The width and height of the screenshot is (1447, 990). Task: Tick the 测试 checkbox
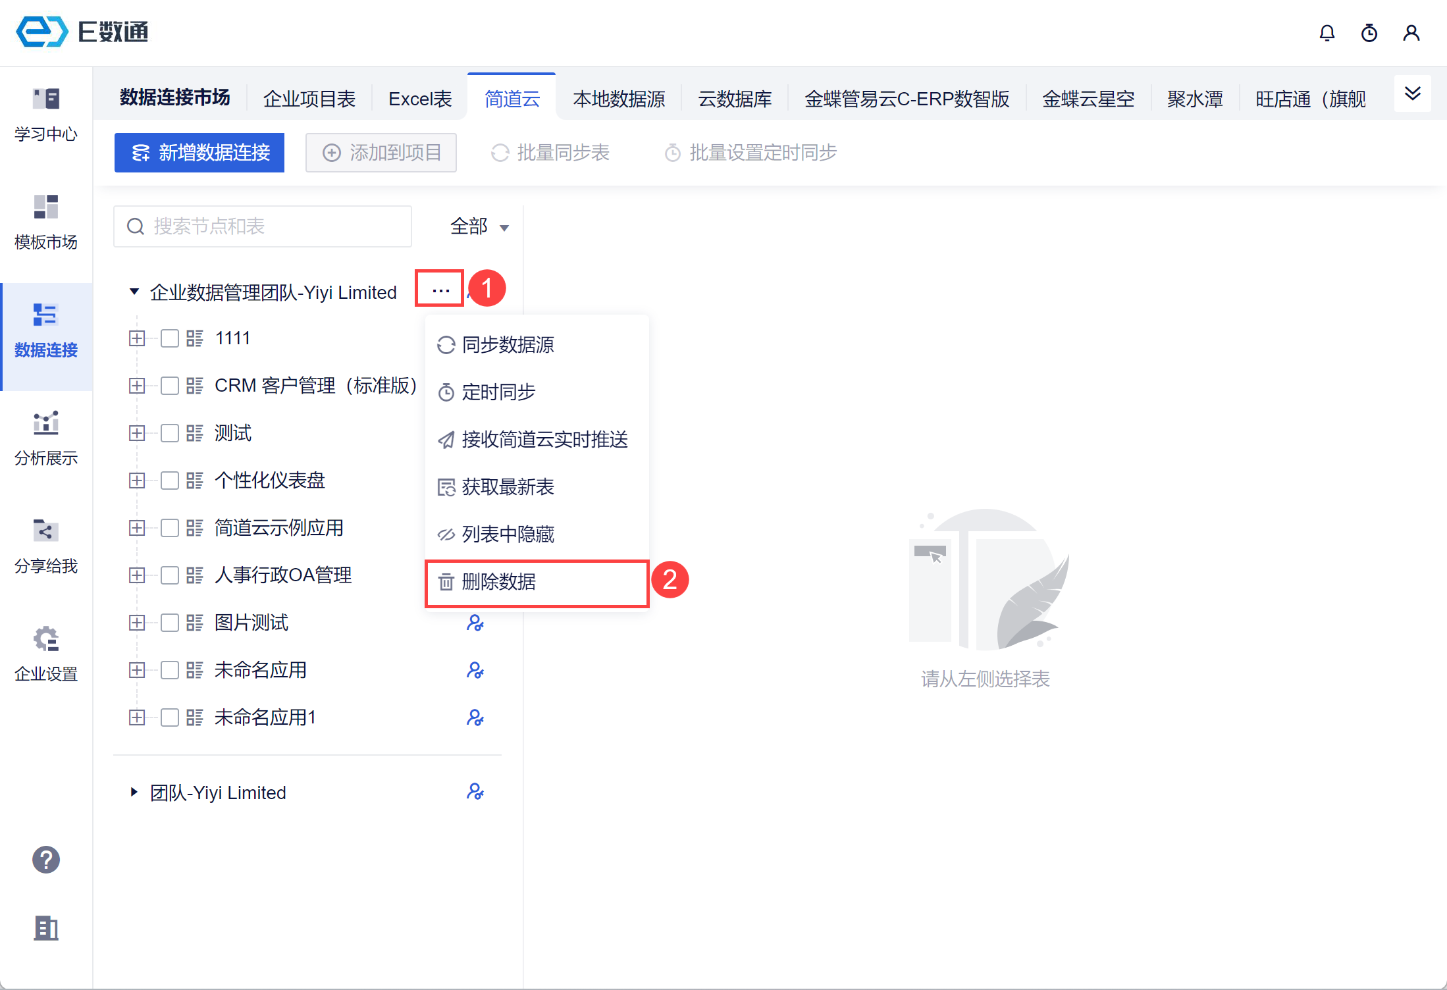(x=170, y=433)
